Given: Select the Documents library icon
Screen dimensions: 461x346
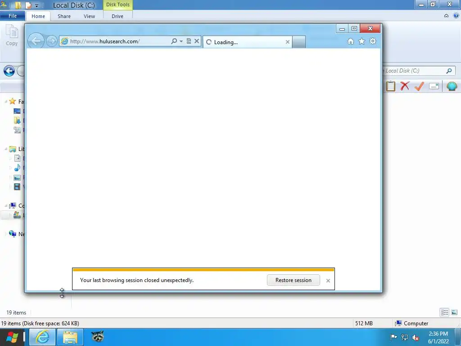Looking at the screenshot, I should pos(18,158).
